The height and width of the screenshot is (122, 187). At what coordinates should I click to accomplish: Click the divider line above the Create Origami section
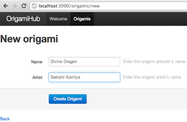tap(93, 88)
